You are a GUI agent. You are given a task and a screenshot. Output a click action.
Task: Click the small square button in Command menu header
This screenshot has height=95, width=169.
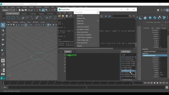pyautogui.click(x=98, y=12)
